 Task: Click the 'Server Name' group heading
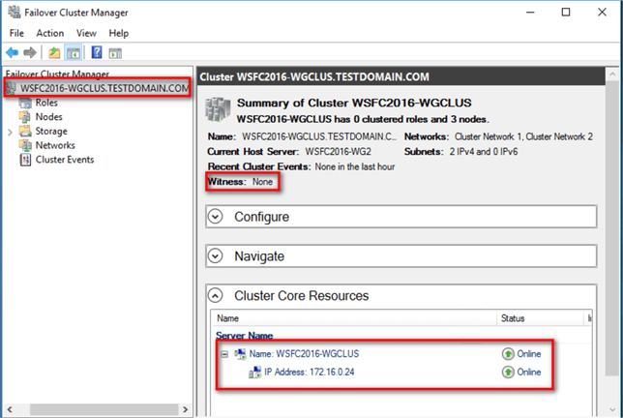click(245, 336)
